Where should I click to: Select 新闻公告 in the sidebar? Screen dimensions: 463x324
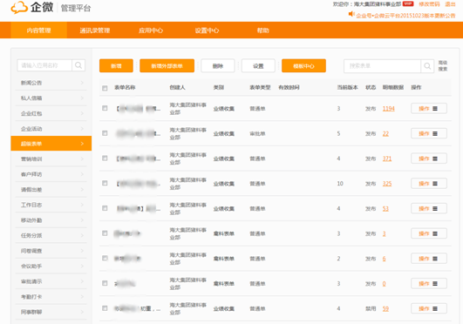click(x=51, y=83)
